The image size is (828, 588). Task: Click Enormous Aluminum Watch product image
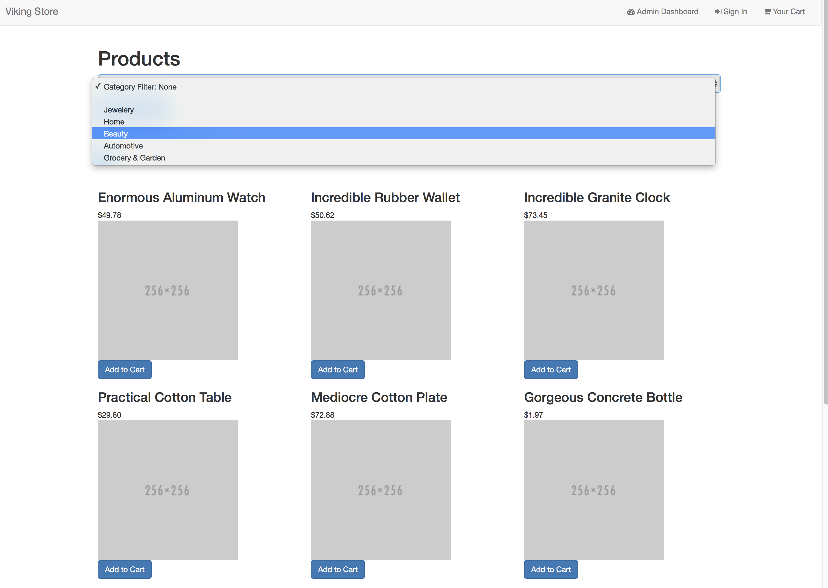click(168, 290)
